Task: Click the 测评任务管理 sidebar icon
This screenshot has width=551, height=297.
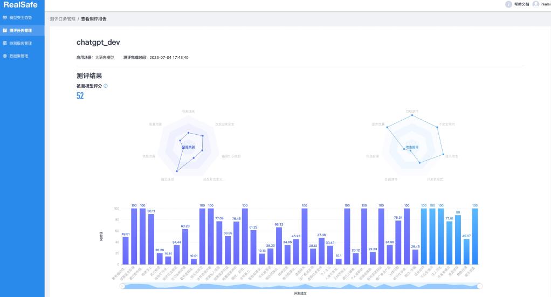Action: (5, 30)
